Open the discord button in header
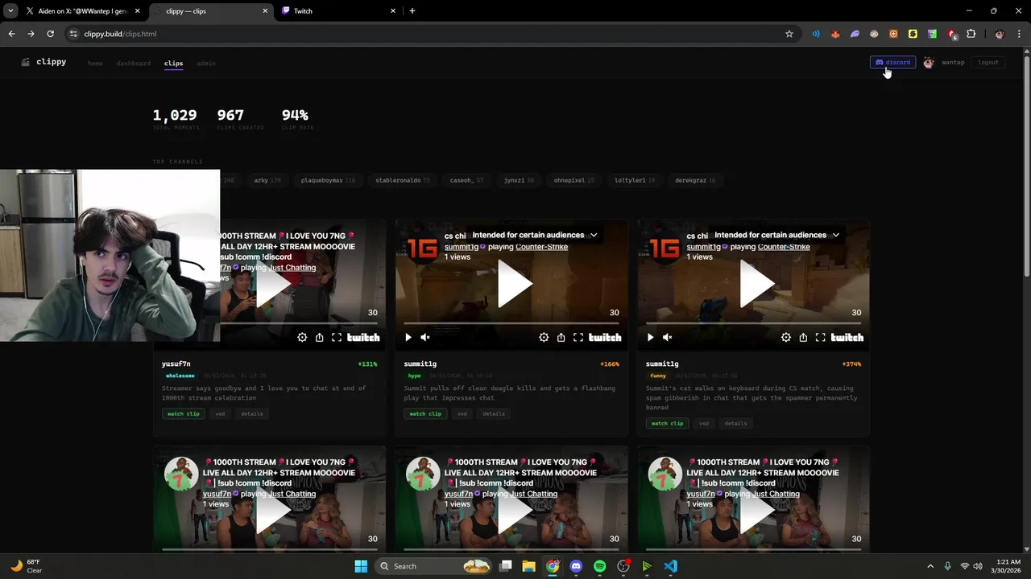 pos(892,62)
